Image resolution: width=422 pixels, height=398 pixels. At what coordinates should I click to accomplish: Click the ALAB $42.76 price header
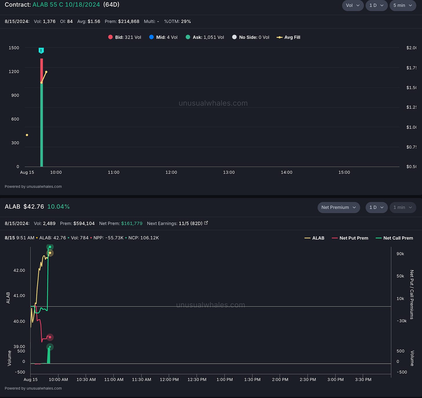(24, 207)
